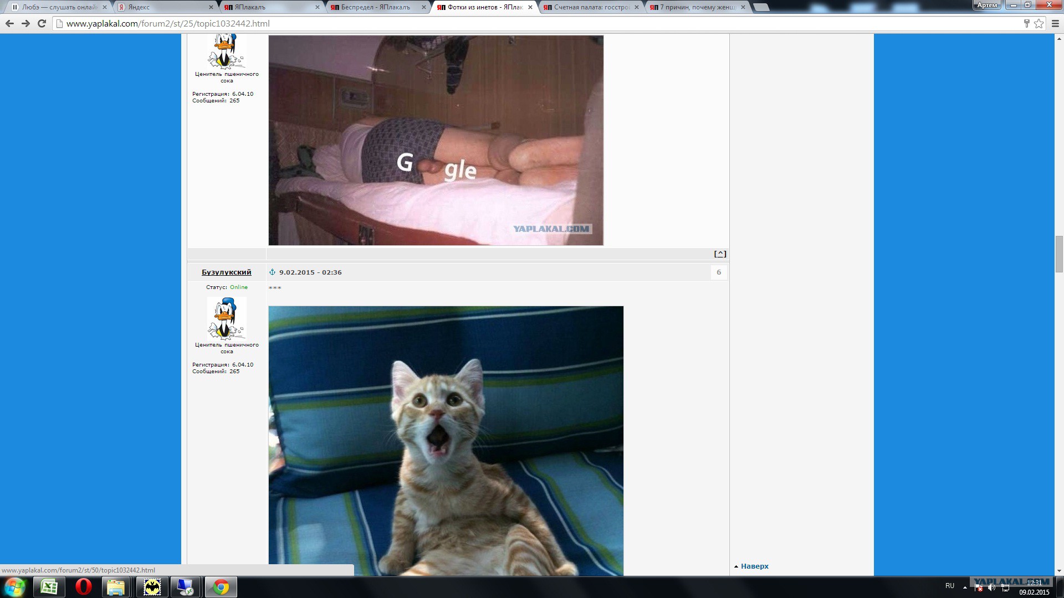Open Chrome hamburger menu
This screenshot has height=598, width=1064.
click(x=1055, y=23)
